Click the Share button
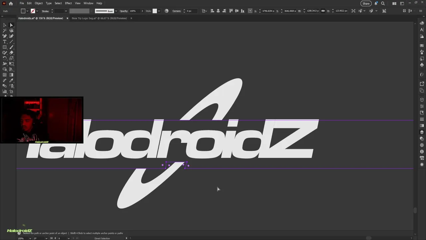 (x=366, y=3)
